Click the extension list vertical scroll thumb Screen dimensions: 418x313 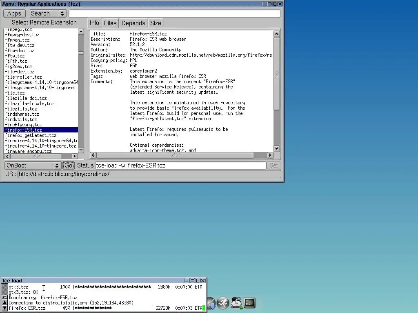[81, 53]
